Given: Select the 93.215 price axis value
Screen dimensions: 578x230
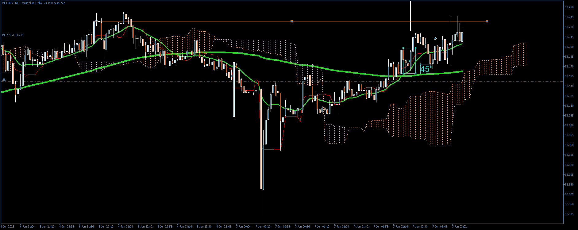Looking at the screenshot, I should [569, 37].
